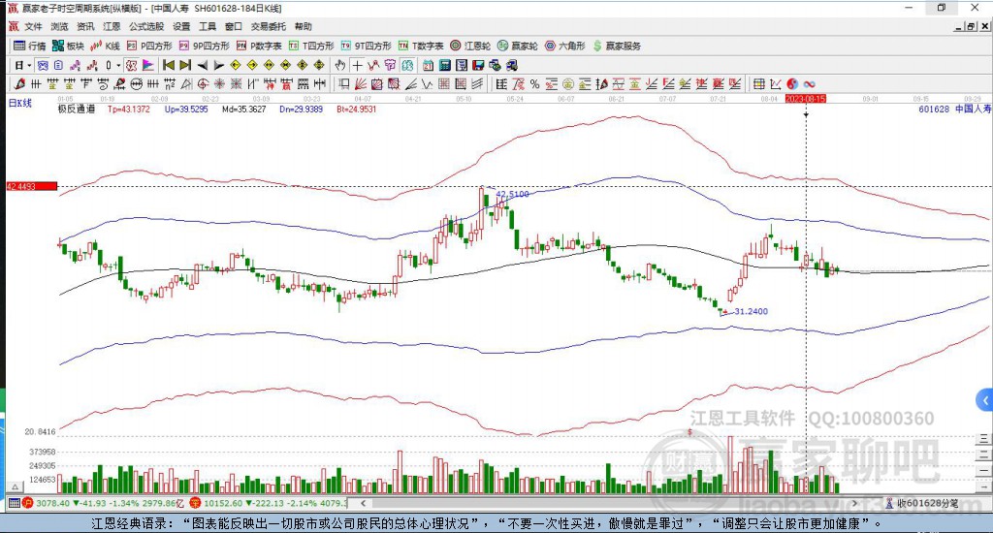Select the hand pan tool
993x533 pixels.
340,65
